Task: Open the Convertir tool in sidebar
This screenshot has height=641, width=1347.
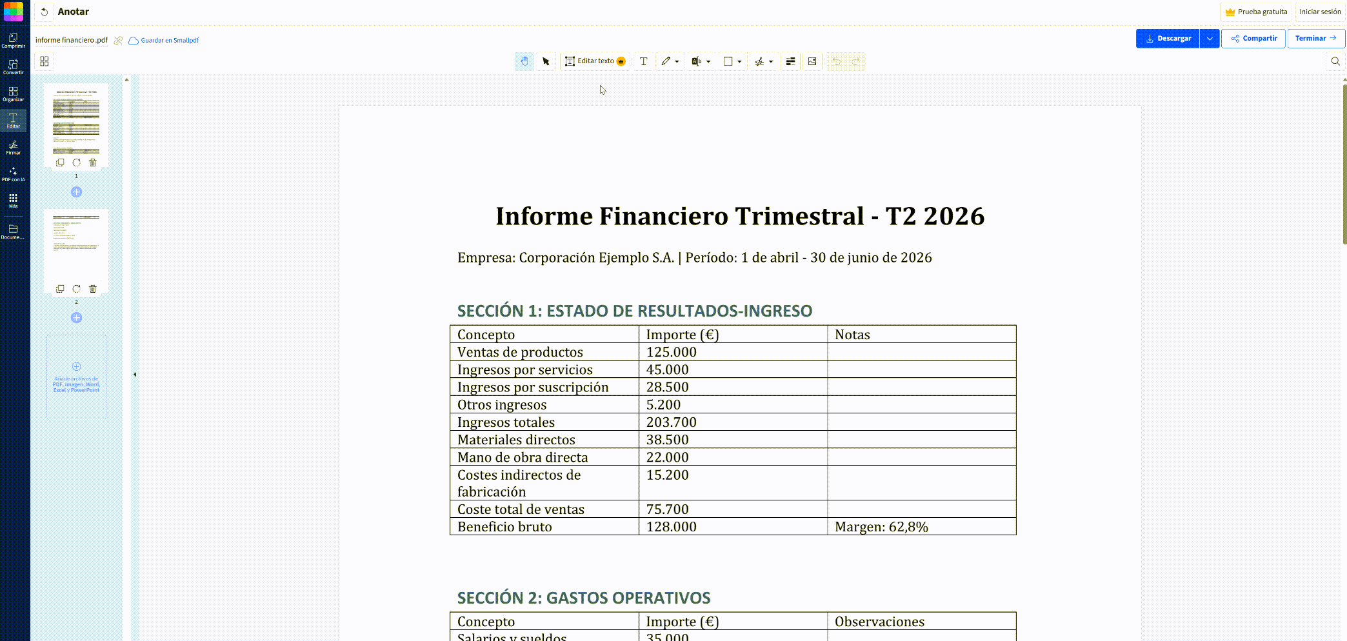Action: tap(13, 67)
